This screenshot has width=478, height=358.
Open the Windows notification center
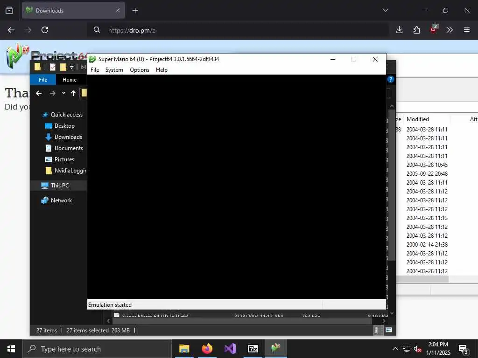pyautogui.click(x=463, y=349)
